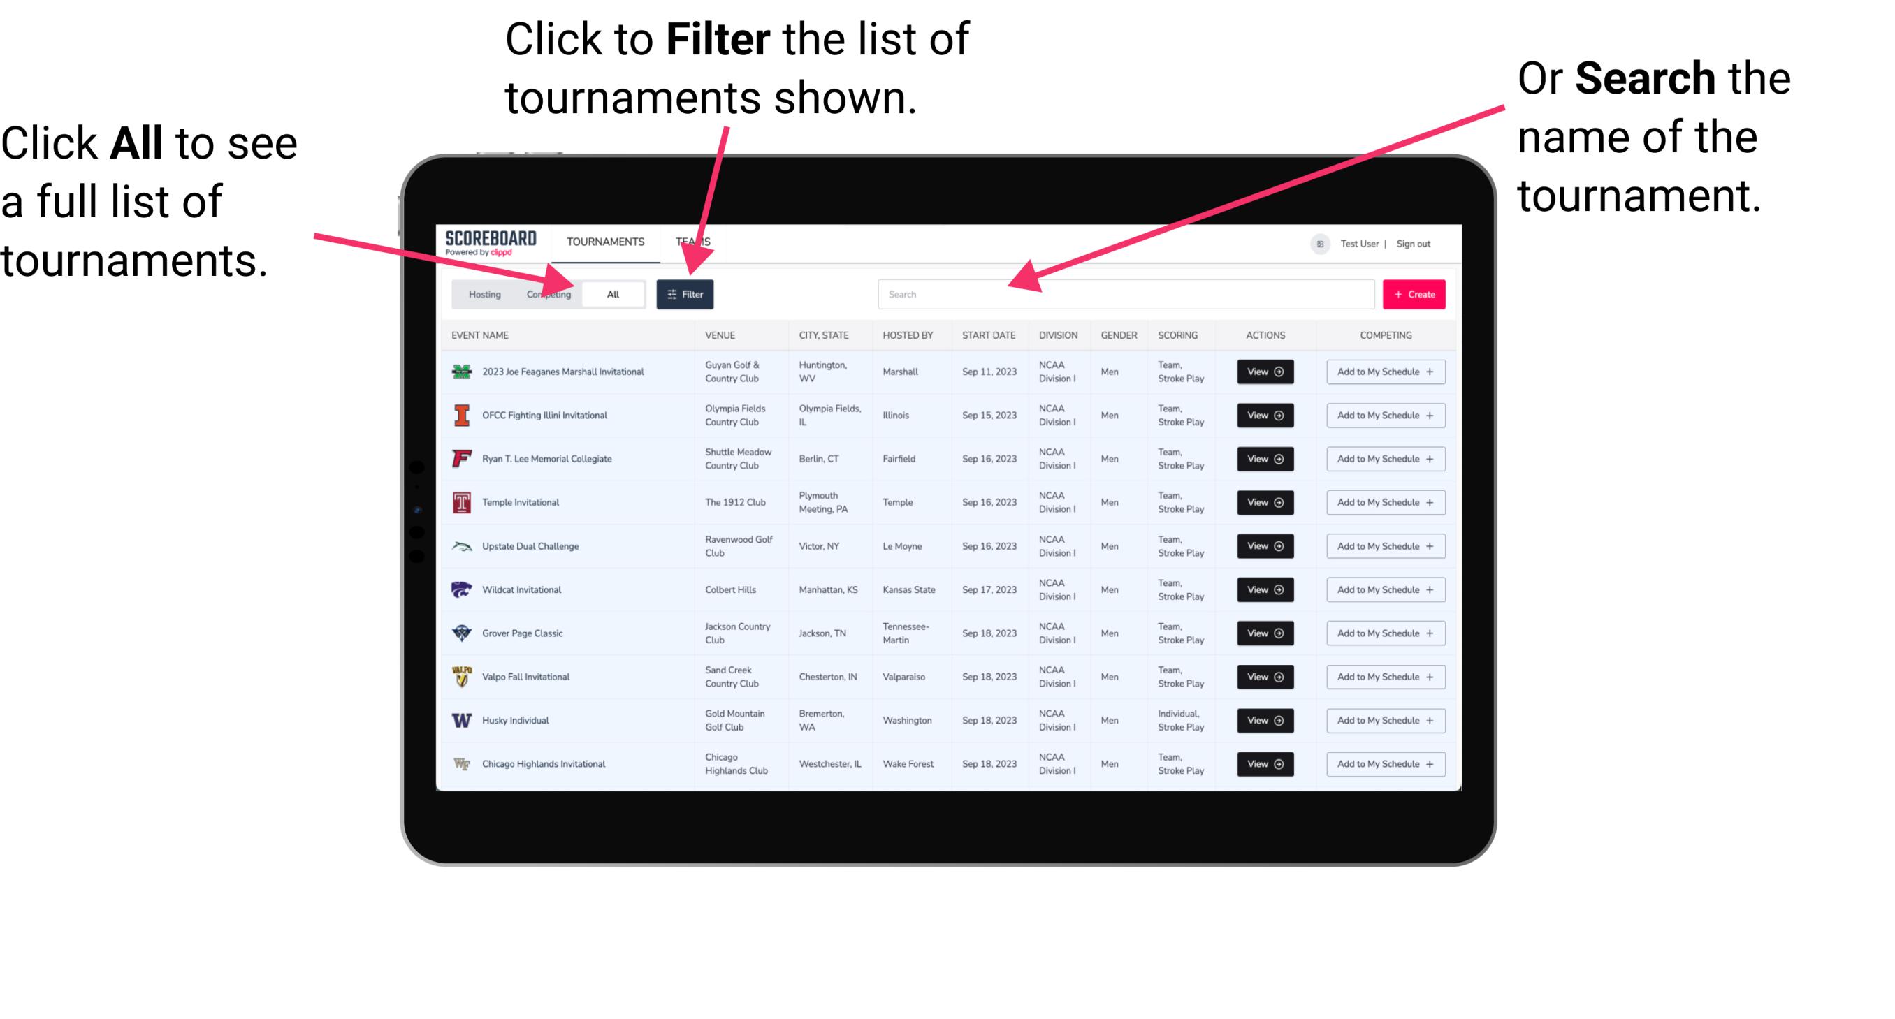Switch to the TOURNAMENTS tab
Screen dimensions: 1895x1019
pos(604,240)
